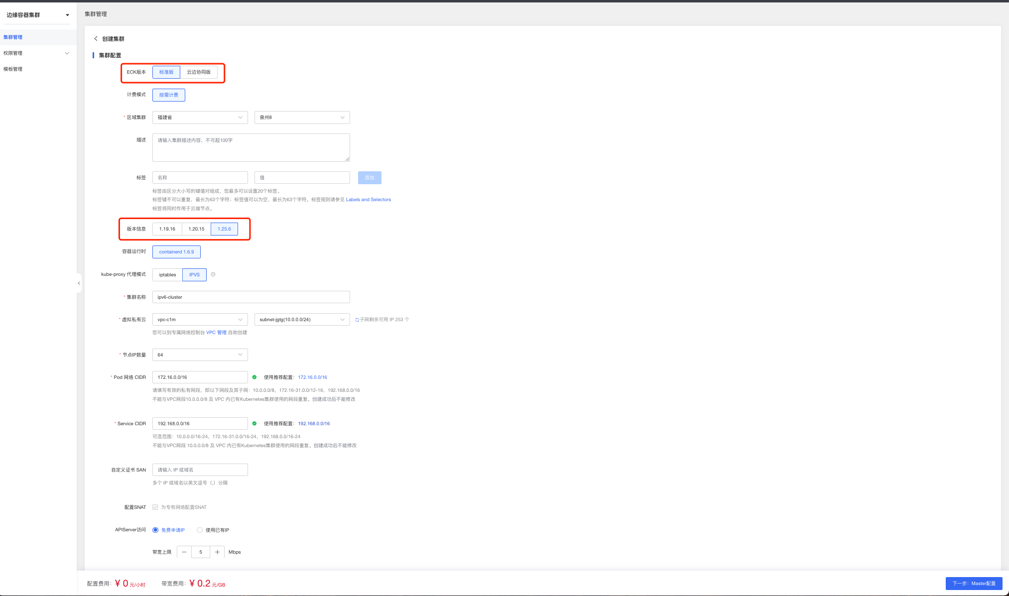
Task: Click the 带宽费用 ¥0.2 price text
Action: pos(193,584)
